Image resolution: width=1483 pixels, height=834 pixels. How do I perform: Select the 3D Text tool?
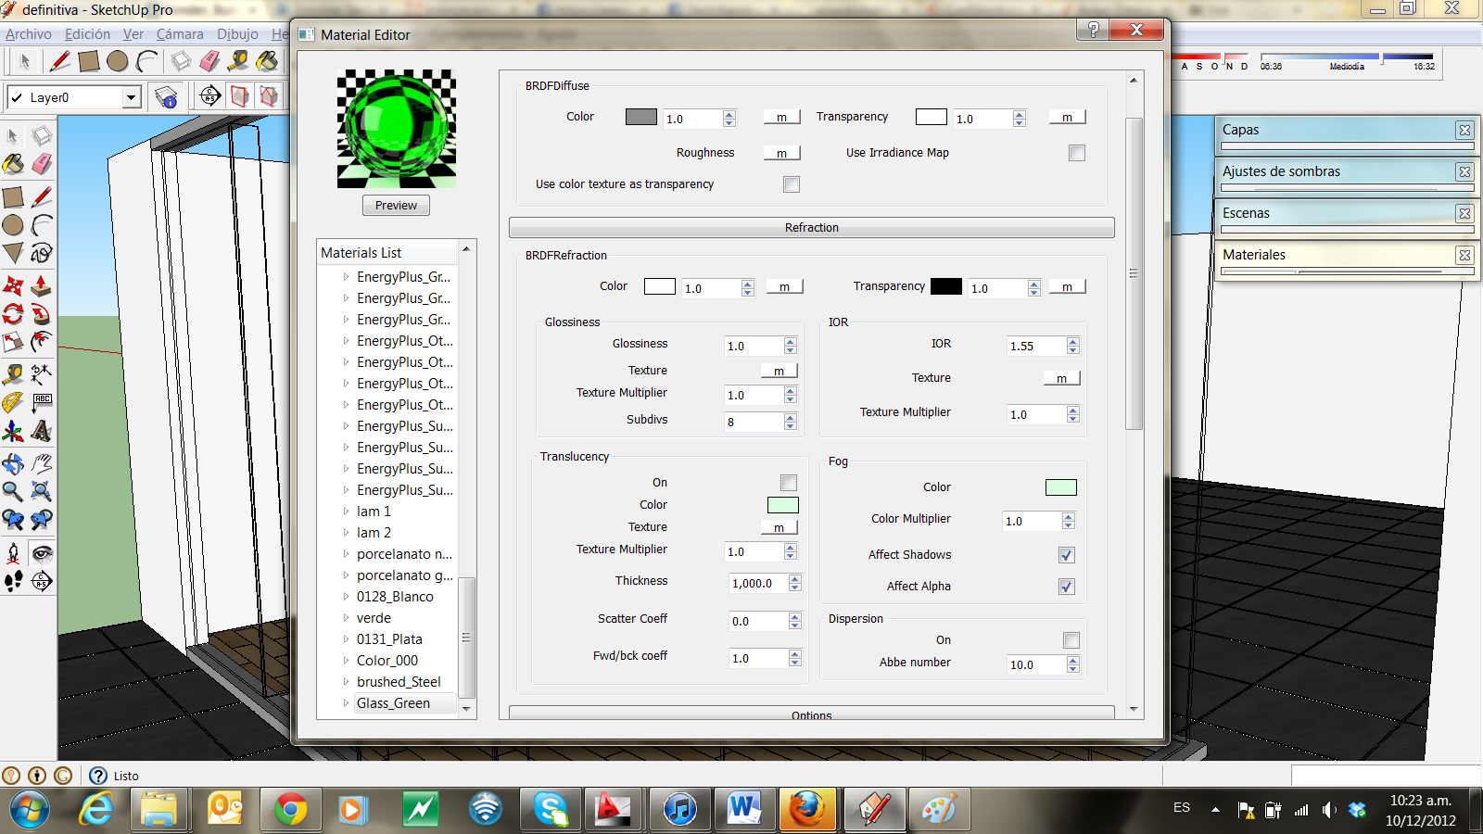pyautogui.click(x=41, y=432)
